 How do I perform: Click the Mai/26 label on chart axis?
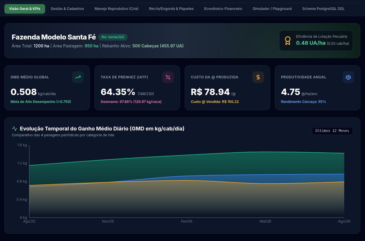[x=265, y=221]
